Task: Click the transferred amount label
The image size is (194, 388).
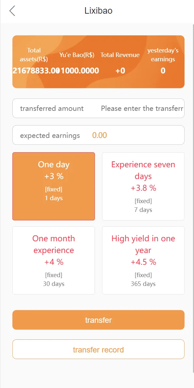Action: tap(52, 108)
